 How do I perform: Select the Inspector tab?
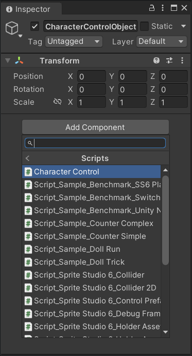point(31,9)
